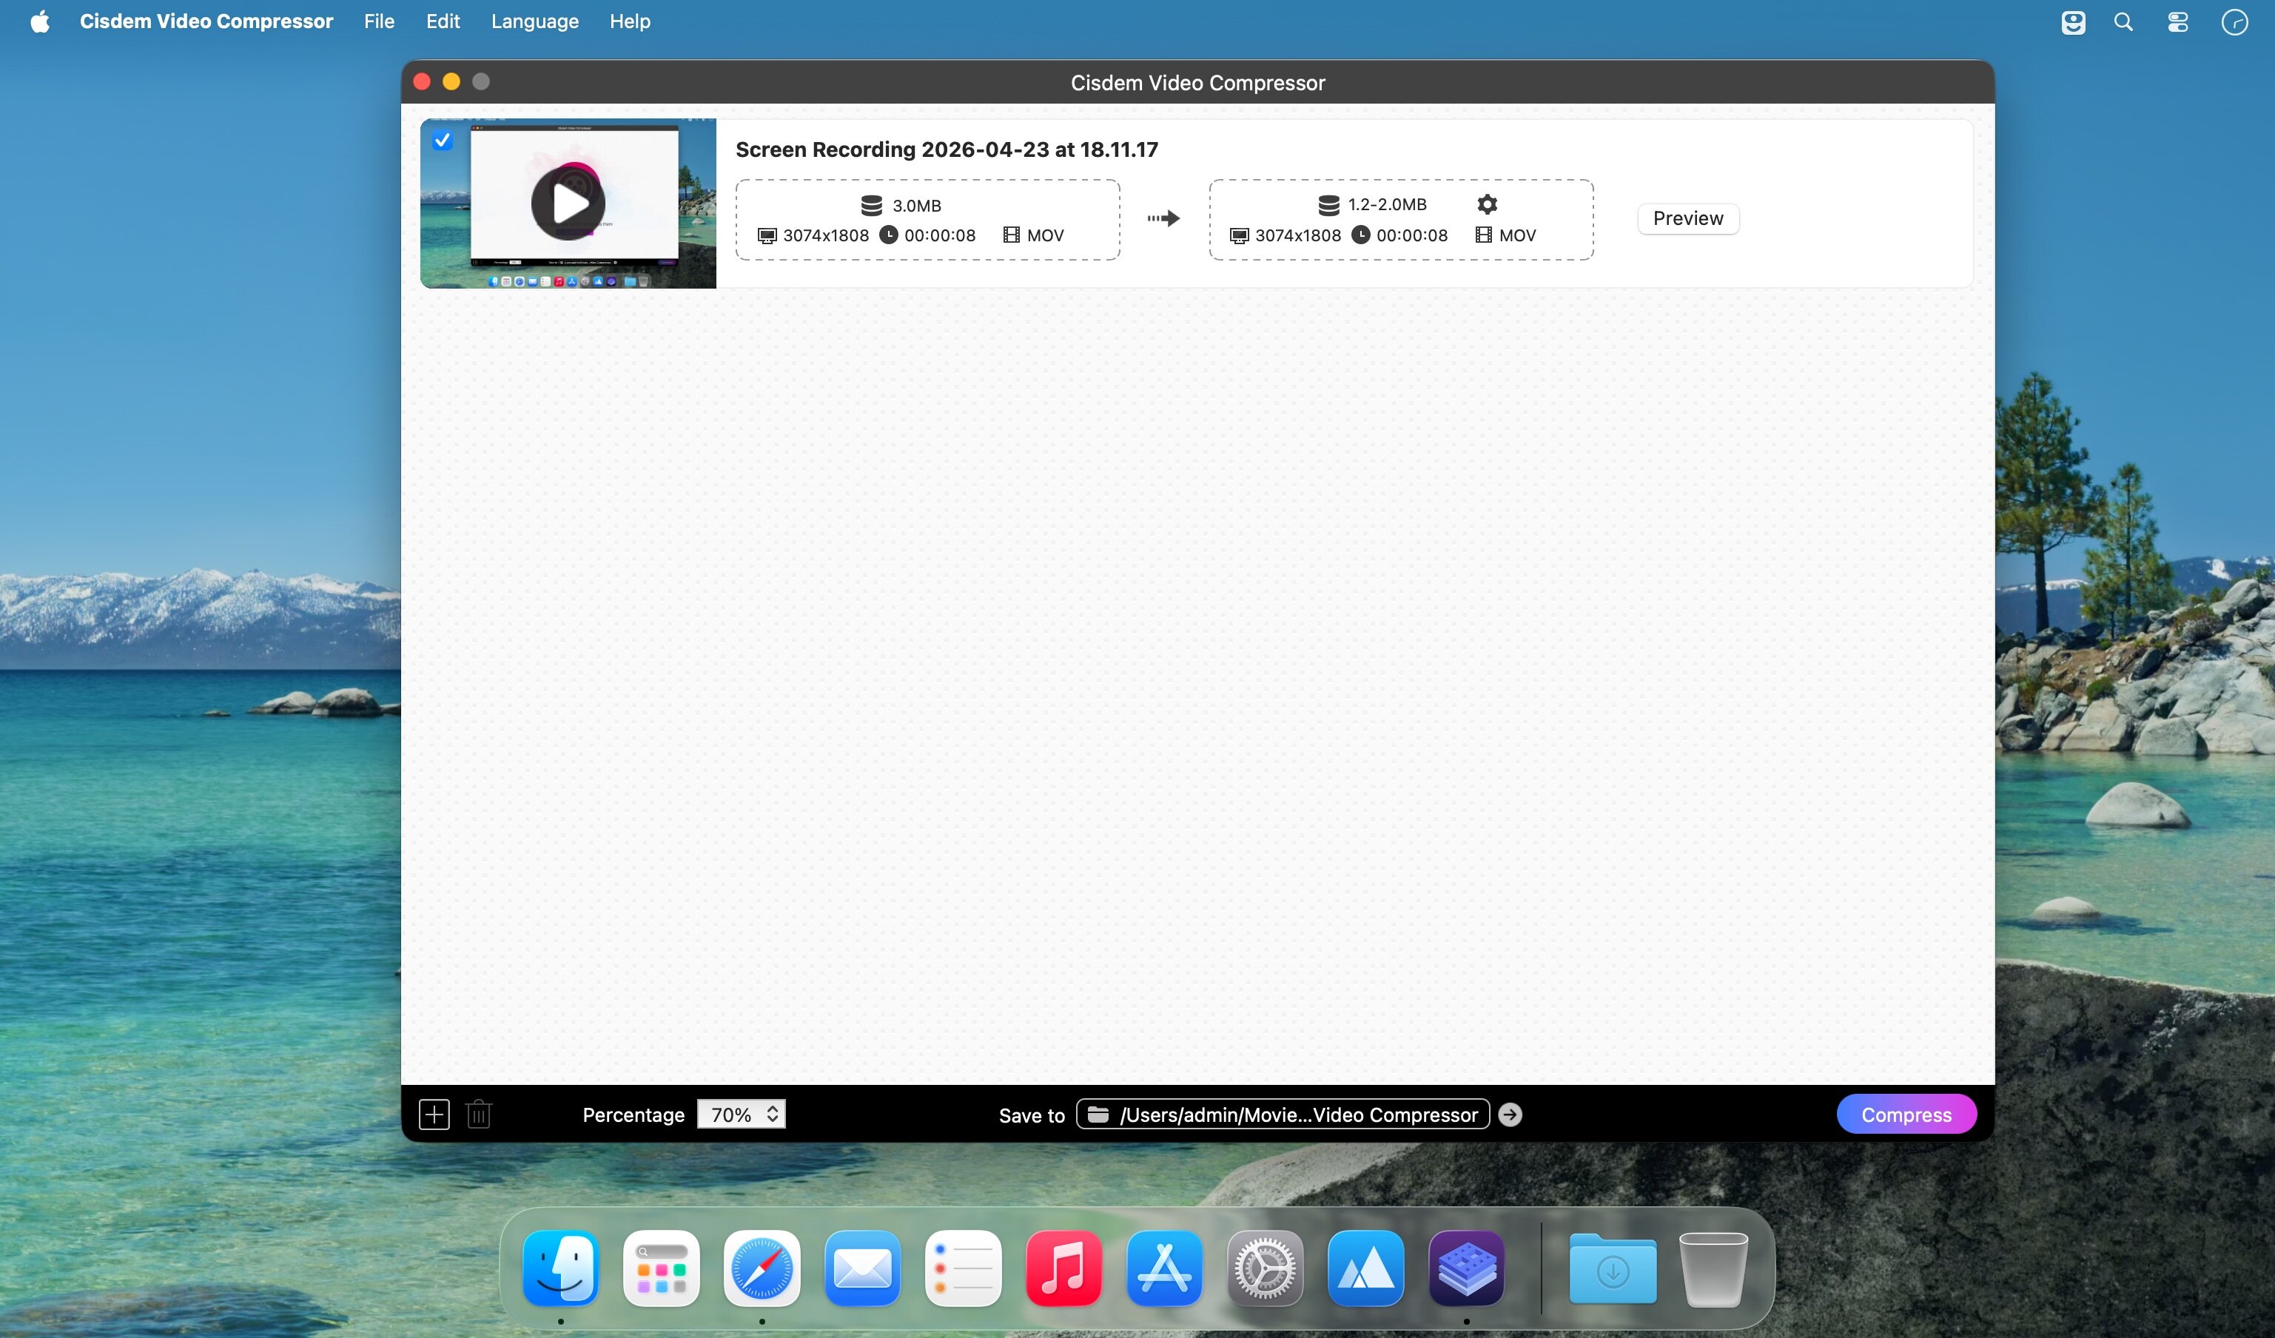Open output folder arrow icon
Viewport: 2275px width, 1338px height.
click(x=1510, y=1114)
